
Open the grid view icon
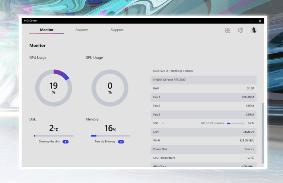(228, 30)
